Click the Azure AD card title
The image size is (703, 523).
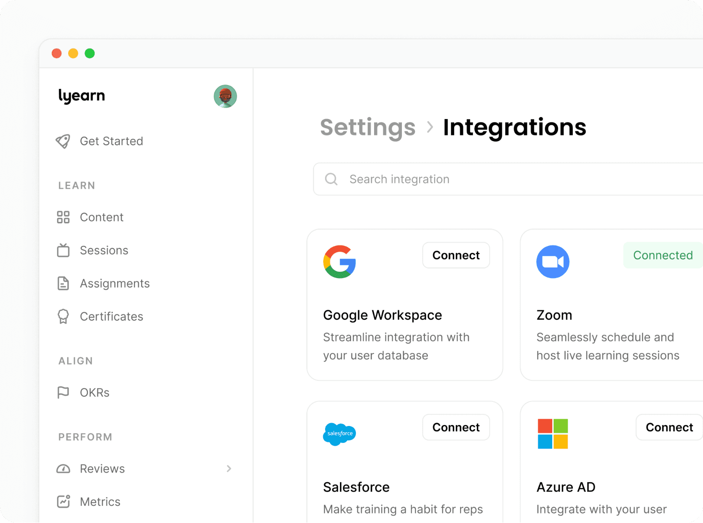point(566,487)
